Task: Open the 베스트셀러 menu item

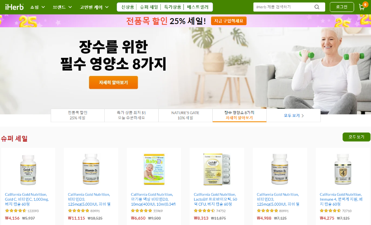Action: click(197, 7)
